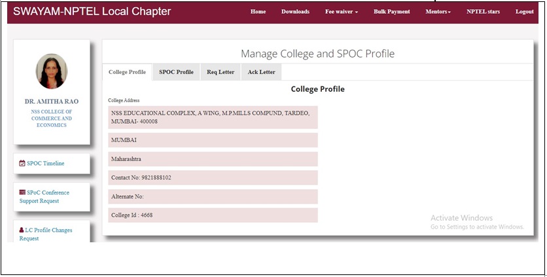Switch to the SPOC Profile tab
The height and width of the screenshot is (277, 547).
click(176, 72)
